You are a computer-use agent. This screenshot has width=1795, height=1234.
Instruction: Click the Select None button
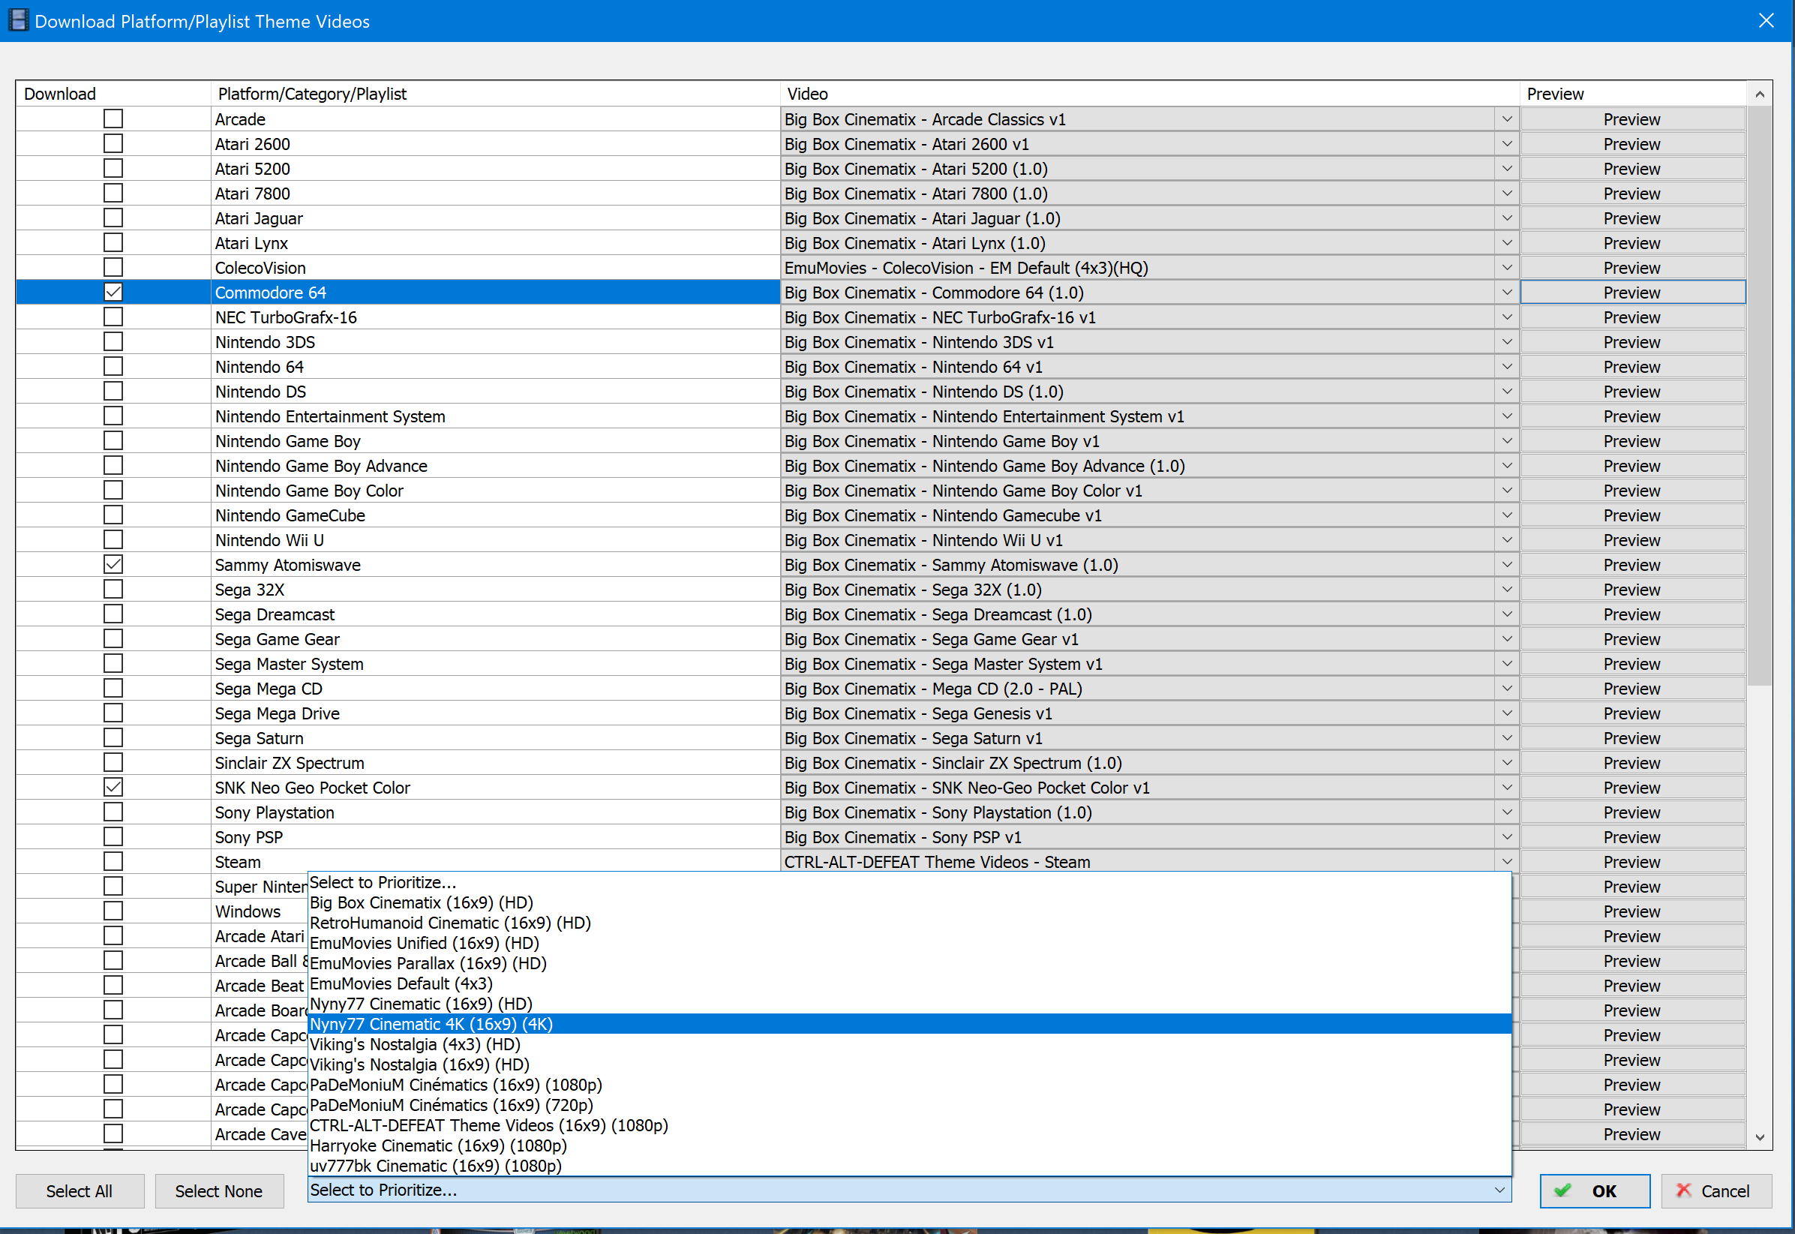coord(219,1190)
